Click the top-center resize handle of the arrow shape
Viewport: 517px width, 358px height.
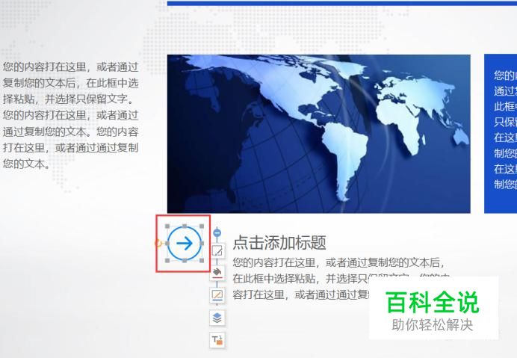pos(185,226)
